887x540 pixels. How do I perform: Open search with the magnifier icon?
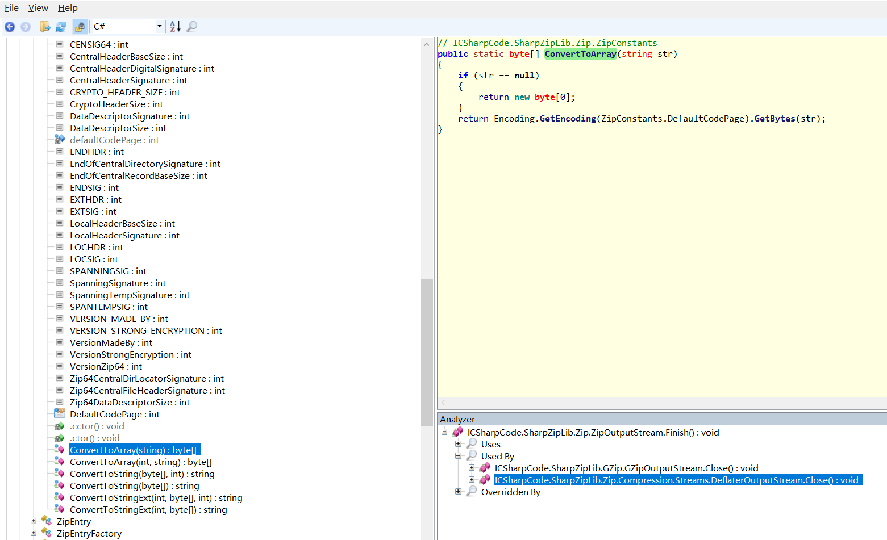tap(192, 27)
